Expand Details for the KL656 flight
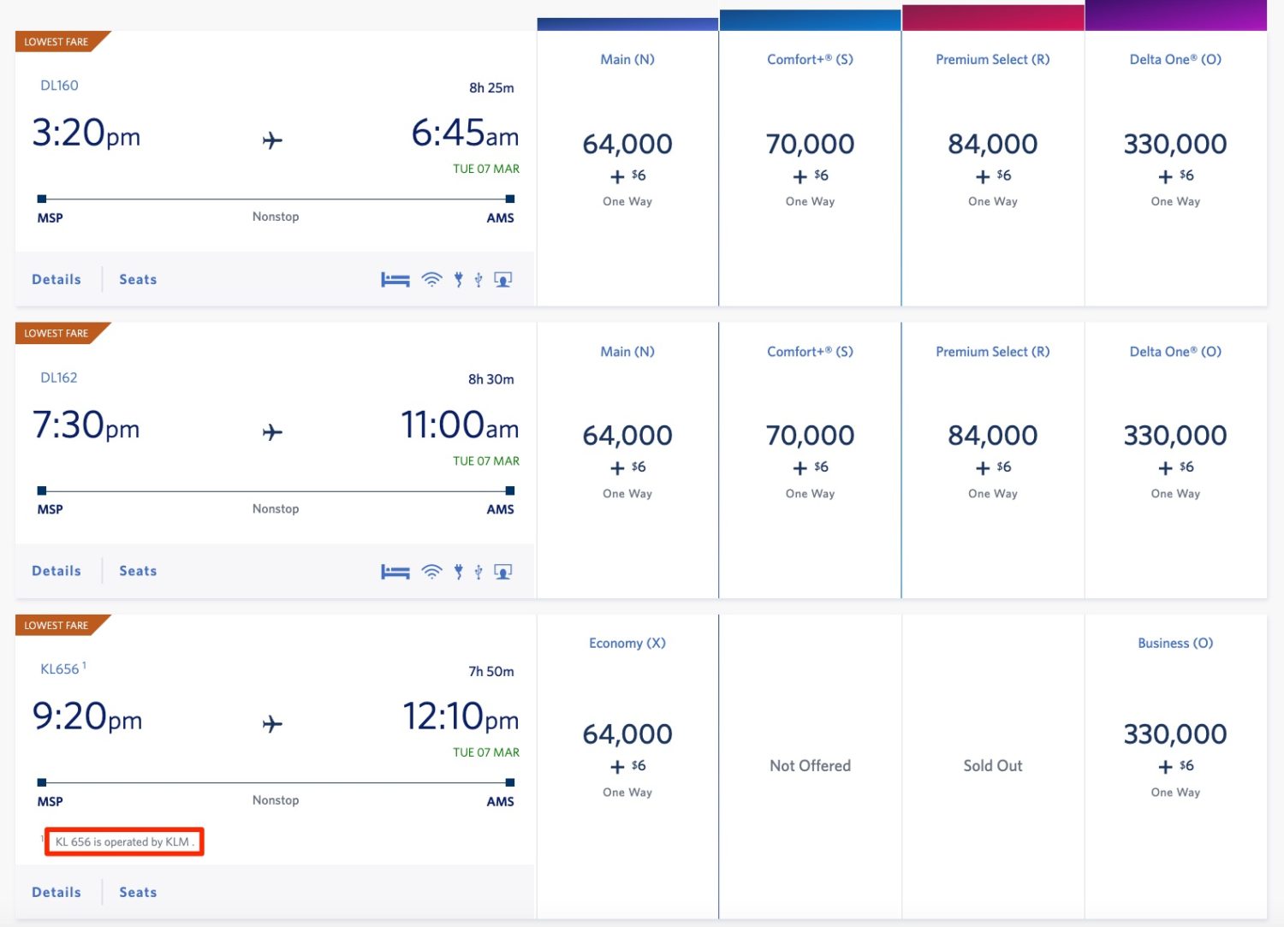The width and height of the screenshot is (1284, 927). (x=56, y=892)
